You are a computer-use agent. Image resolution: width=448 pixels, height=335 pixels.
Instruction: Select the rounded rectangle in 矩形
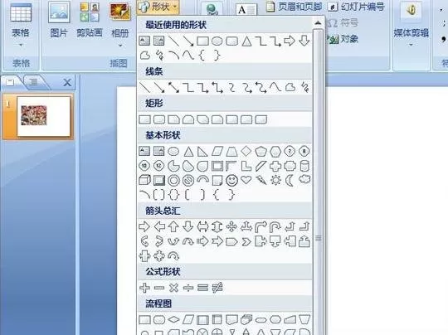159,119
